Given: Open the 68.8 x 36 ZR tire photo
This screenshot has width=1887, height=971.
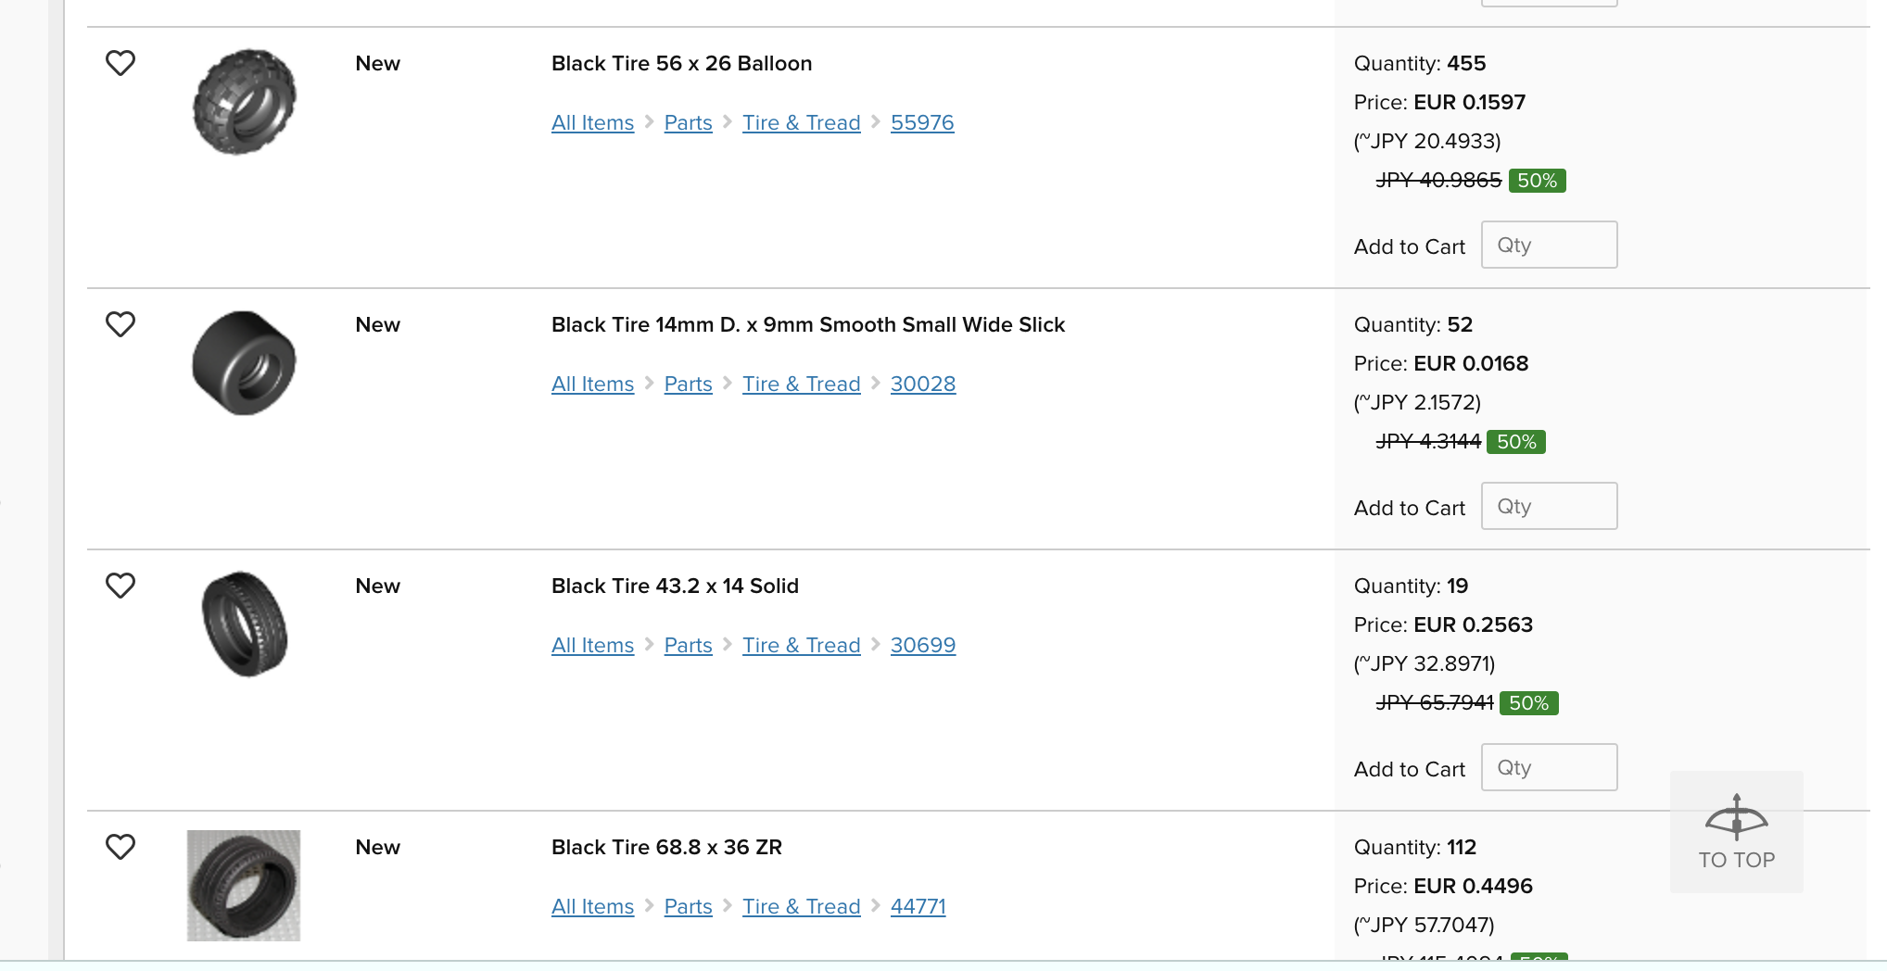Looking at the screenshot, I should pos(244,886).
